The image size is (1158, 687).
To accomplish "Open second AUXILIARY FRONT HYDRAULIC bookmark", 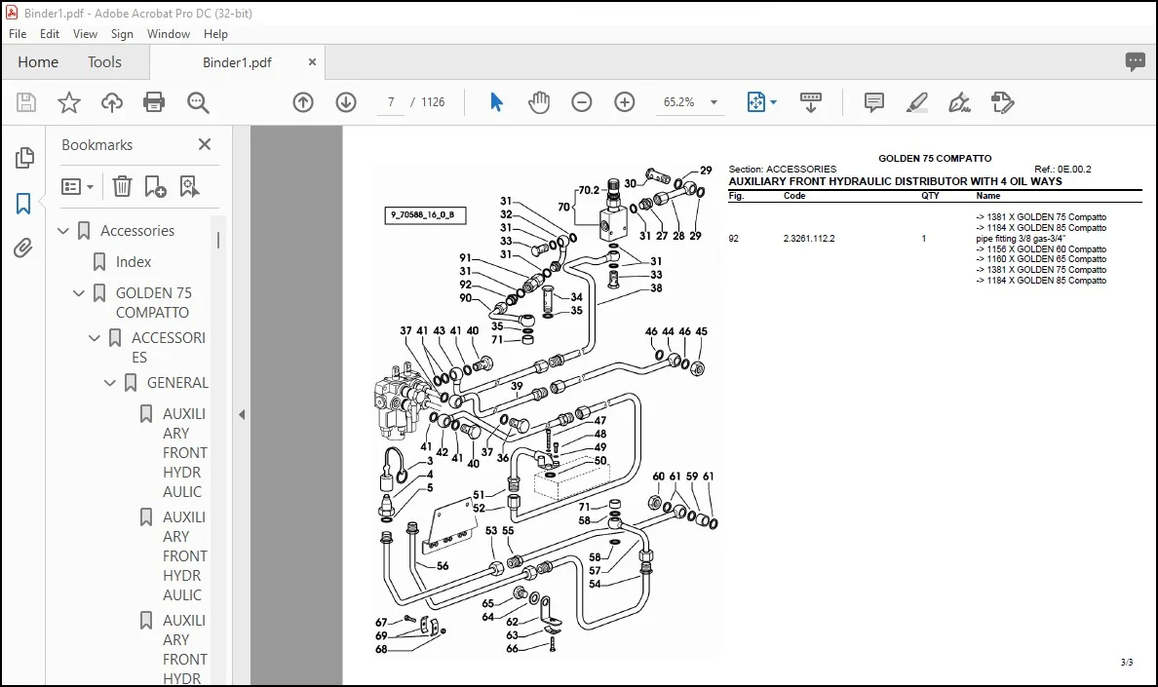I will tap(184, 555).
